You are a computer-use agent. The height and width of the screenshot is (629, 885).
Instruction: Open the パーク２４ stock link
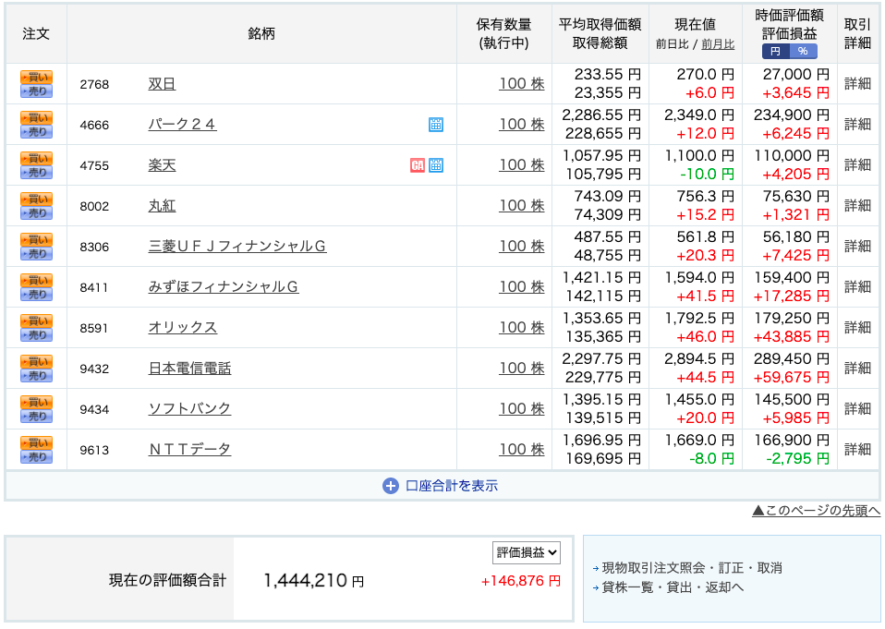pyautogui.click(x=182, y=125)
